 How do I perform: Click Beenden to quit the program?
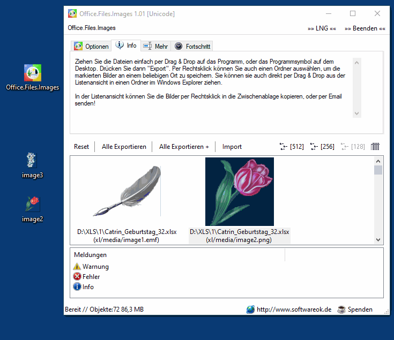click(x=365, y=28)
